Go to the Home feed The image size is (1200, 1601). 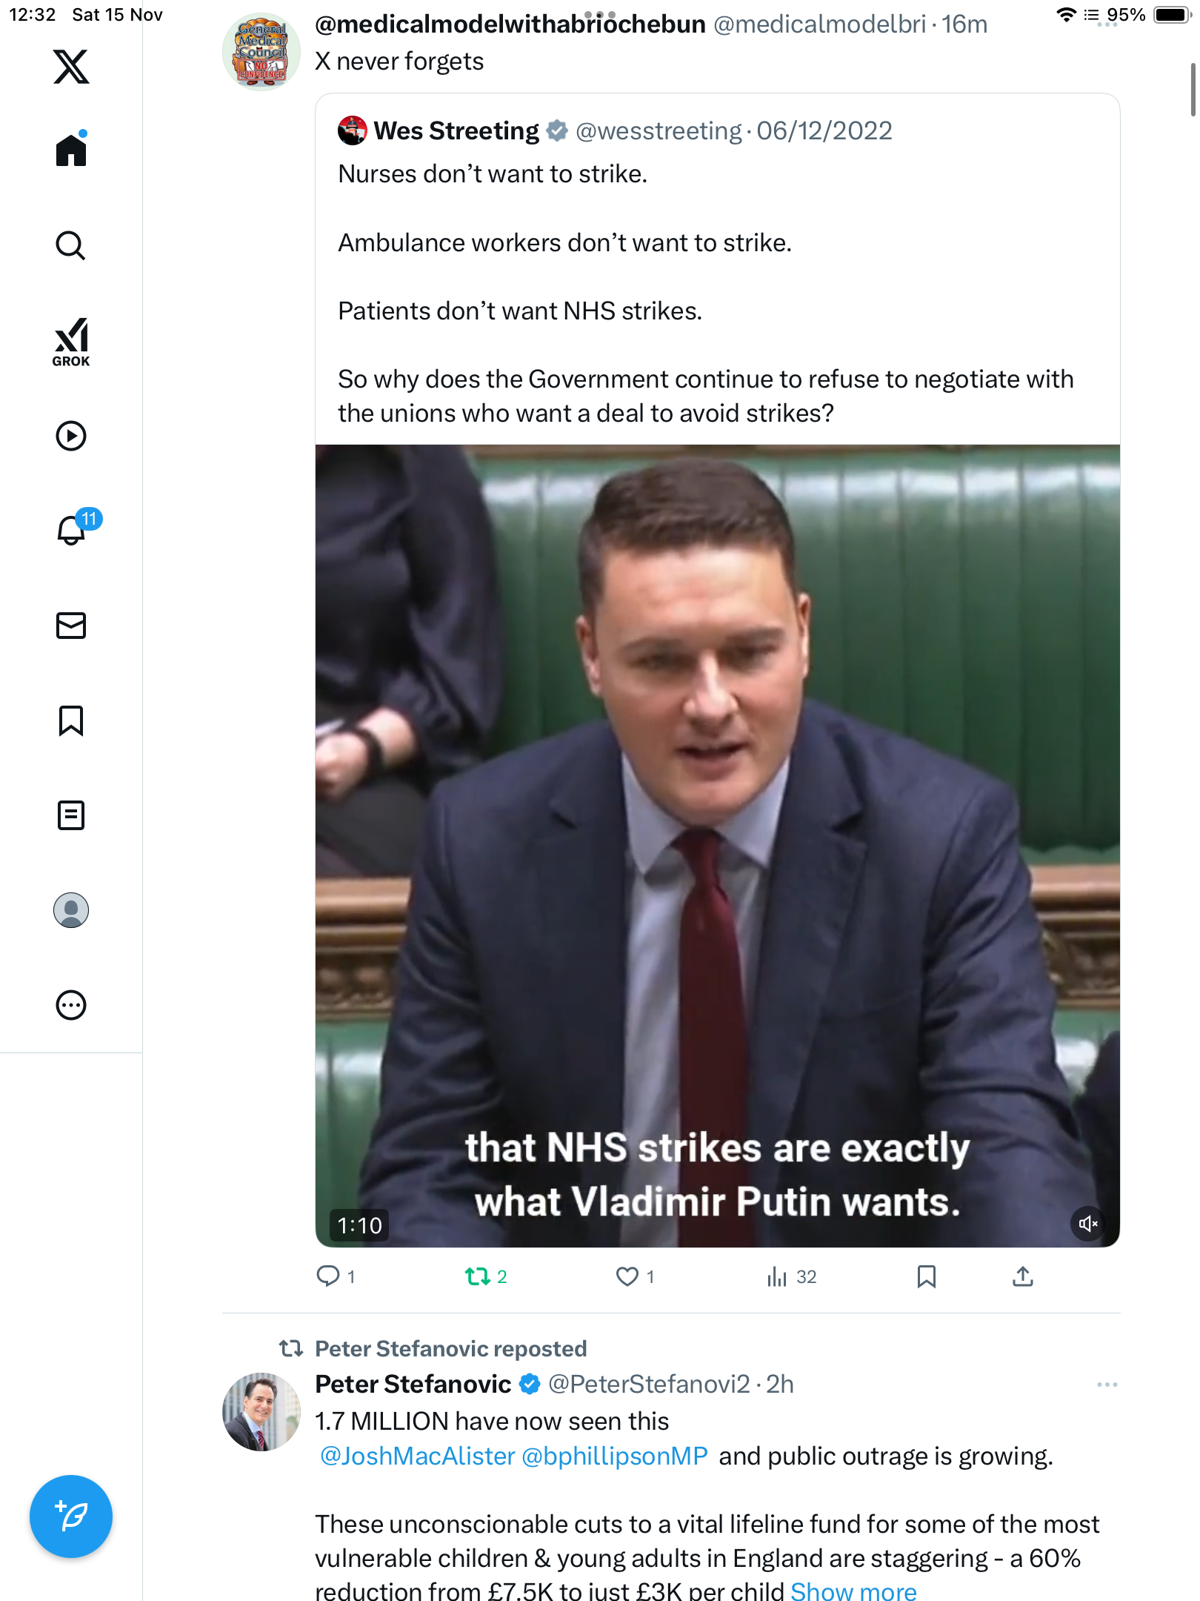click(71, 150)
